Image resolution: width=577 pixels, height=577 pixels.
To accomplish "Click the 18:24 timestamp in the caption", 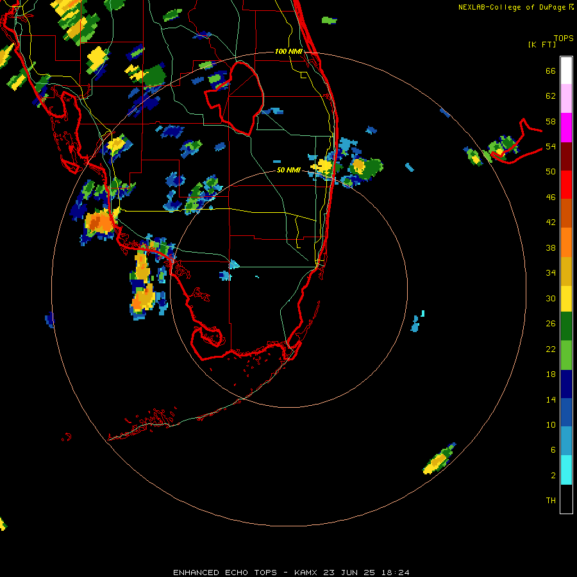I will point(395,573).
